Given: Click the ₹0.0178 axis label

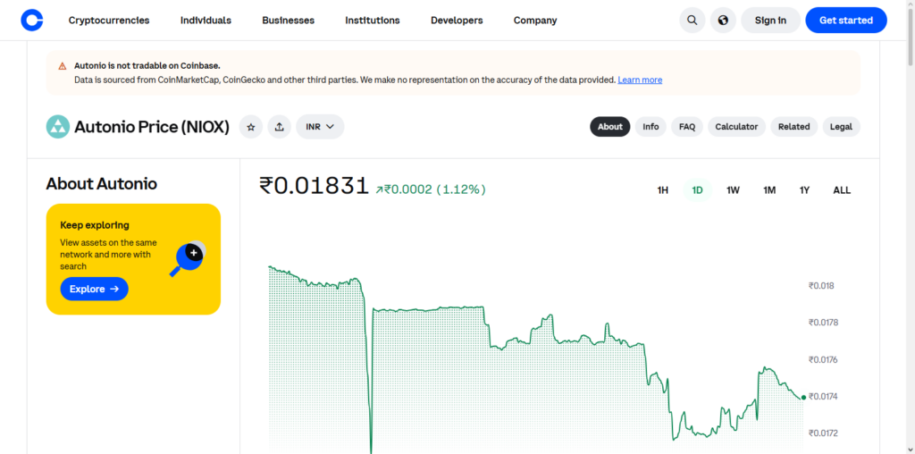Looking at the screenshot, I should click(823, 323).
